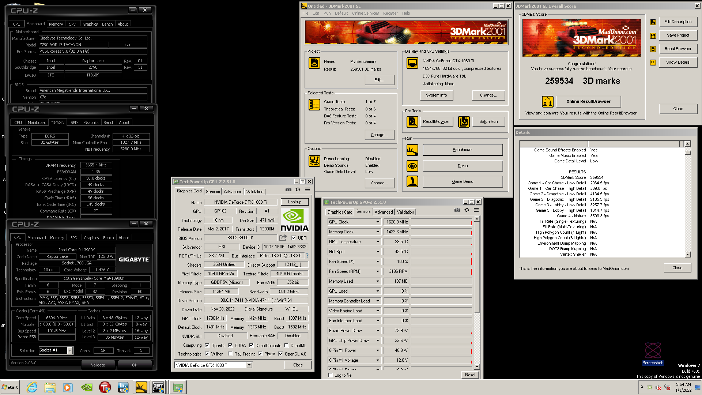Toggle the PhysX checkbox
Image resolution: width=702 pixels, height=395 pixels.
tap(260, 354)
